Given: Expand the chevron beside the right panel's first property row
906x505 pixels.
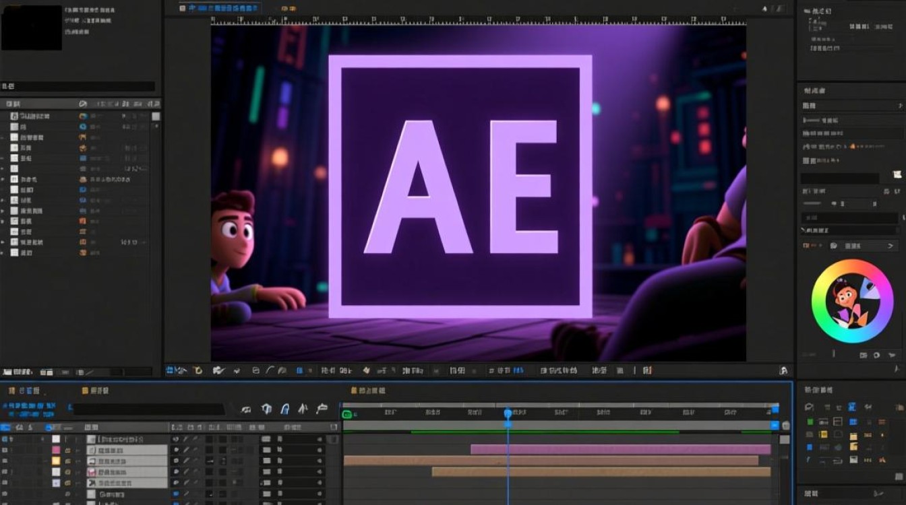Looking at the screenshot, I should click(900, 106).
